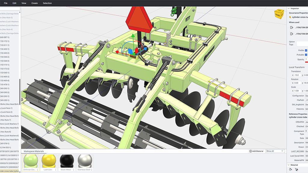
Task: Open the Selection menu
Action: pyautogui.click(x=47, y=3)
